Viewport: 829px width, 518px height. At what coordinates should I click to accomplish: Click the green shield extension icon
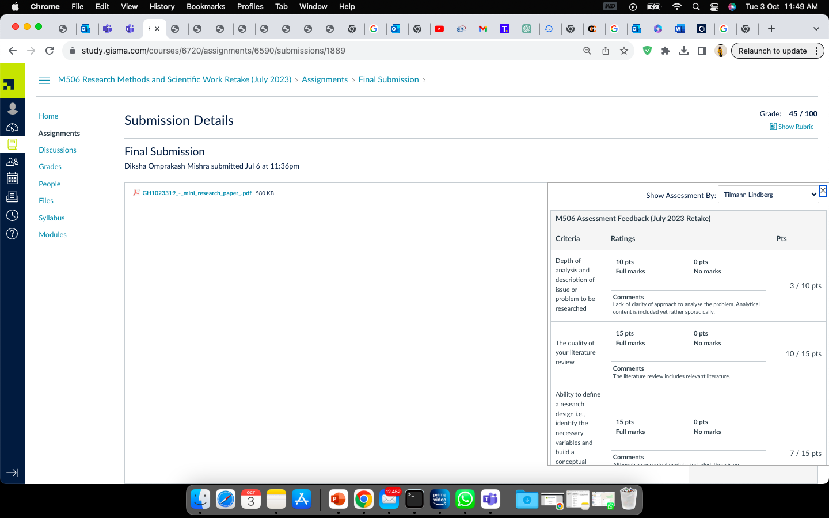point(647,51)
